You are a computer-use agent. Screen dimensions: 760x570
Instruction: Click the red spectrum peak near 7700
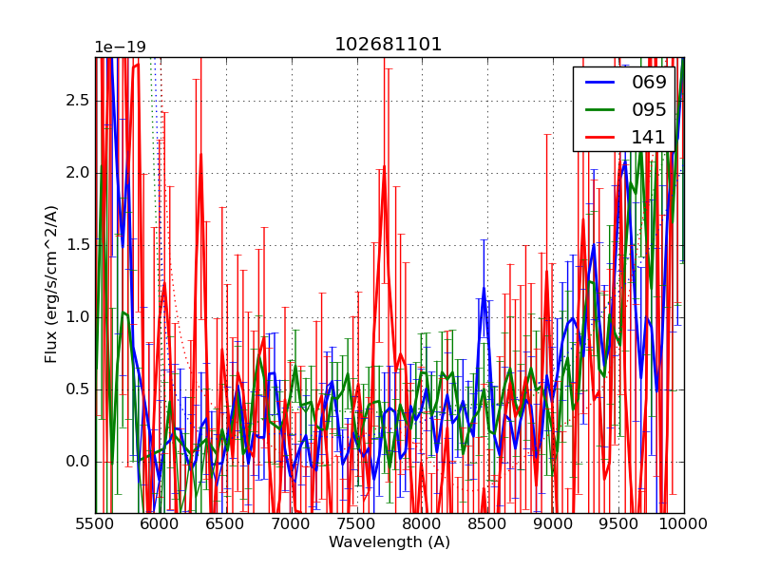point(385,171)
